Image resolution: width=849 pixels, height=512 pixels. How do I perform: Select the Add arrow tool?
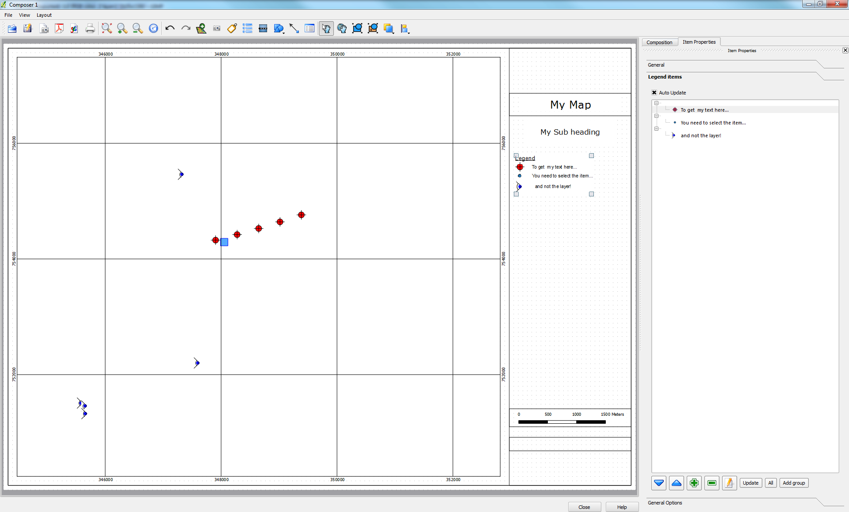294,29
